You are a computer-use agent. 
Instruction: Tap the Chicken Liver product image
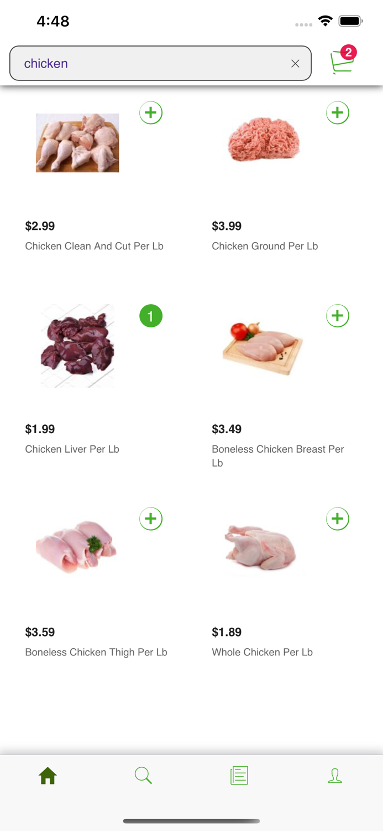click(77, 346)
